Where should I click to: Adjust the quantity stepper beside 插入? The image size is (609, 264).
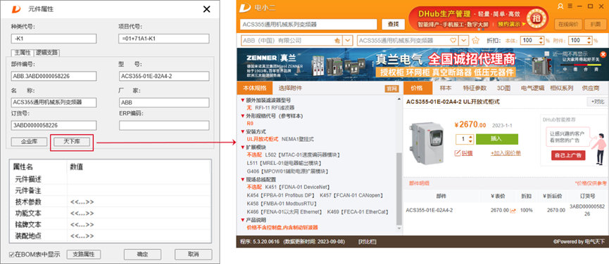tap(471, 139)
